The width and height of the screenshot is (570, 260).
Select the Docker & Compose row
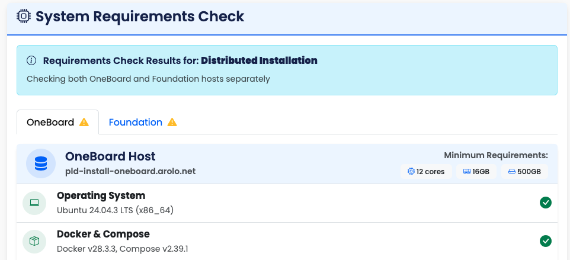[284, 241]
